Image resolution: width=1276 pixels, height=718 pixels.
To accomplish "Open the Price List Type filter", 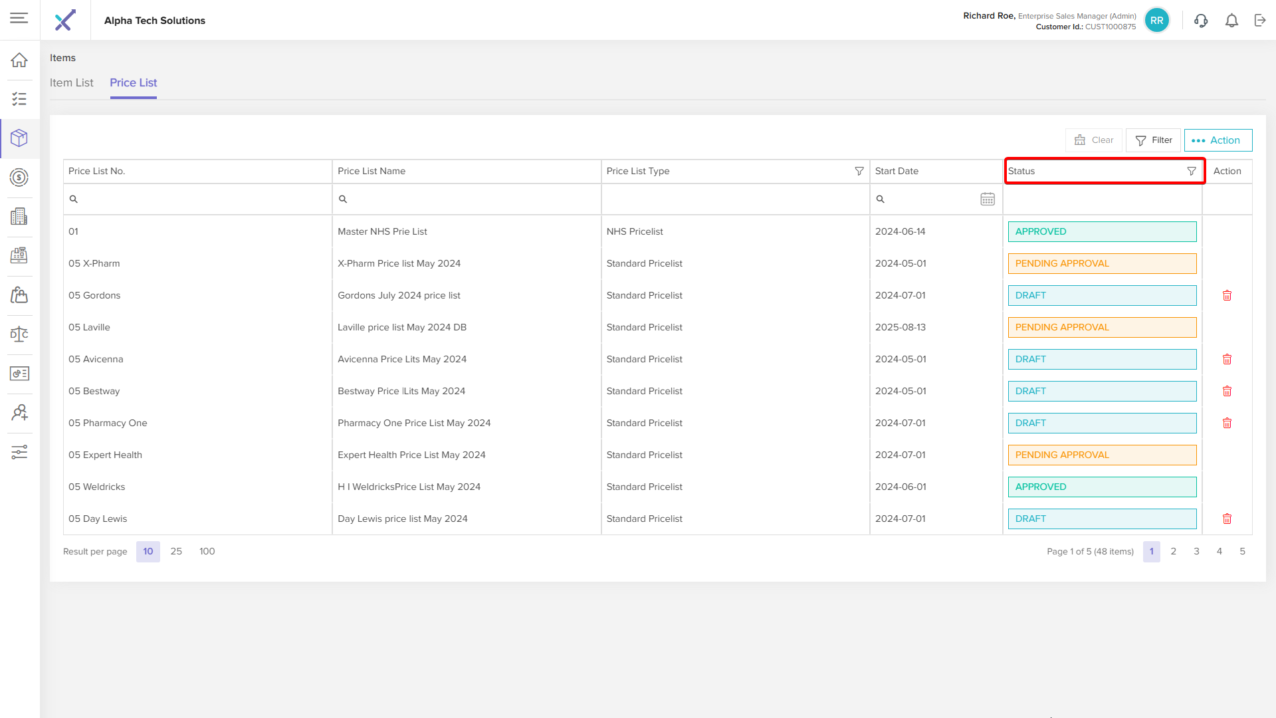I will [x=859, y=172].
